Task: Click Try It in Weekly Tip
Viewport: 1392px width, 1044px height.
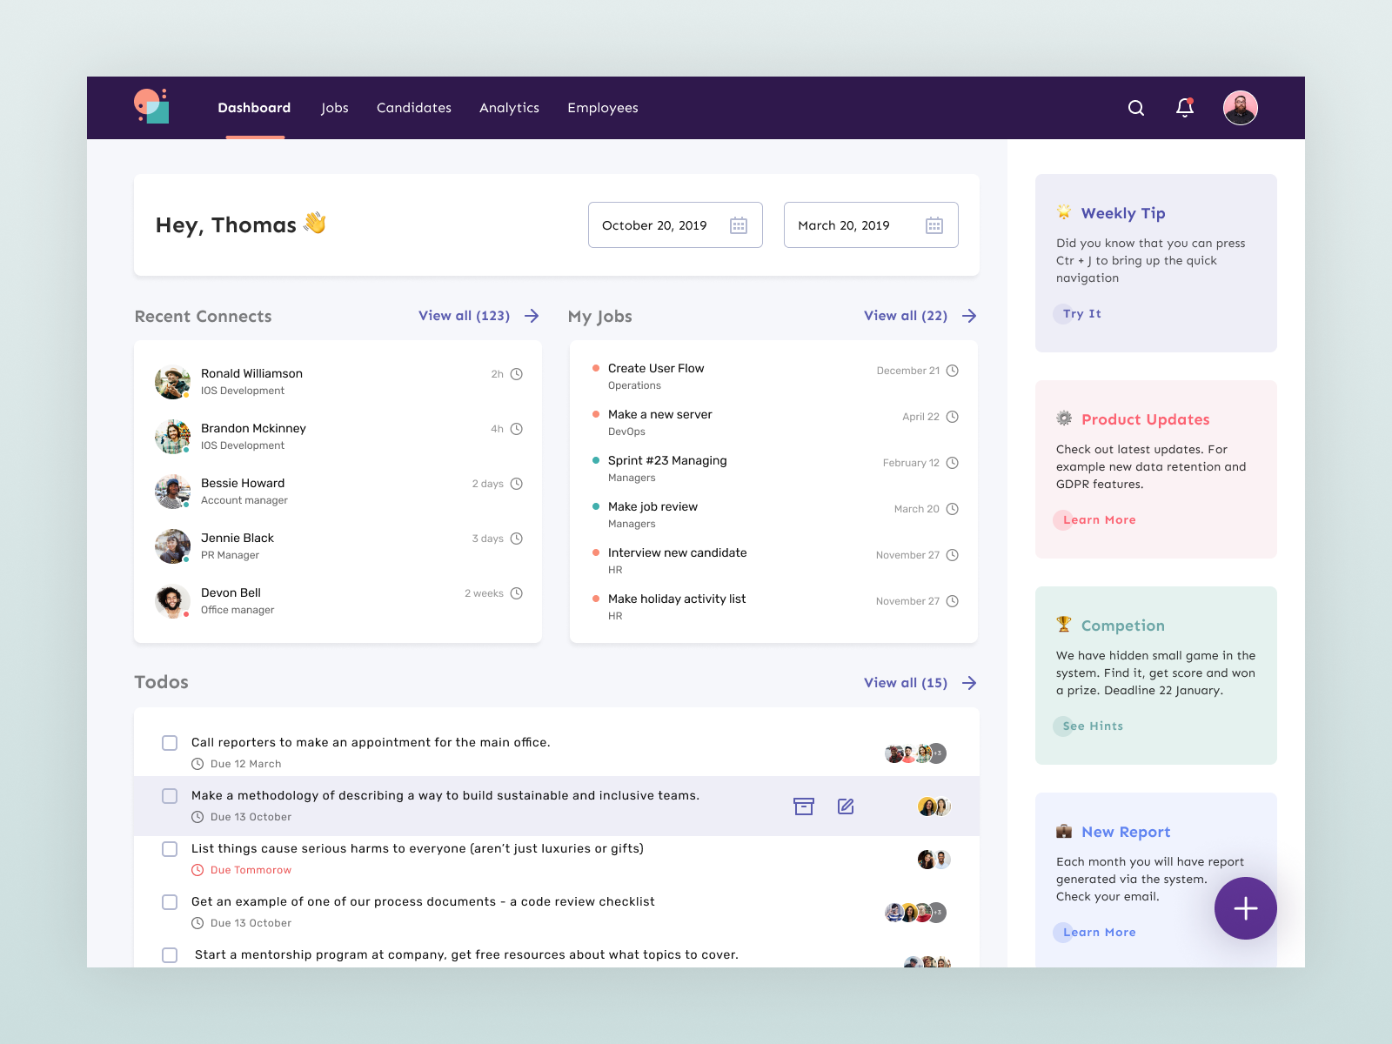Action: pos(1081,314)
